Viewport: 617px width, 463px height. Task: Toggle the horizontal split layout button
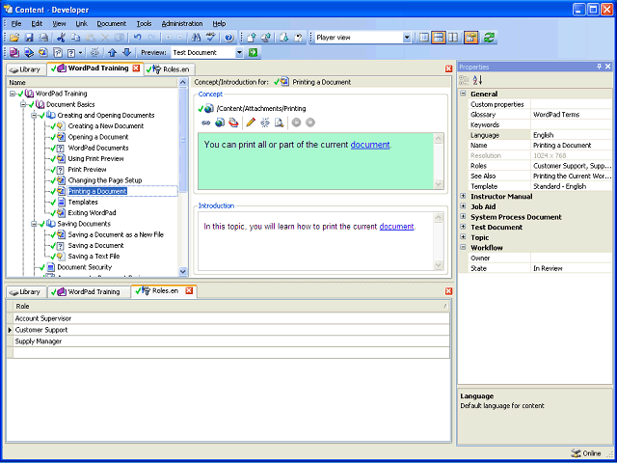pyautogui.click(x=439, y=38)
